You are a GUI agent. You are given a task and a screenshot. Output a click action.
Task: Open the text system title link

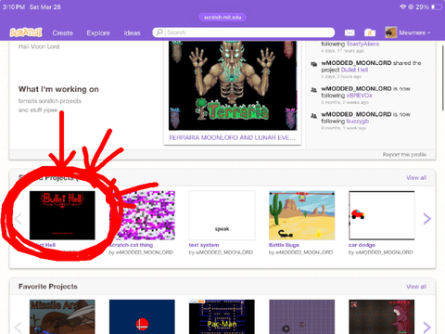point(204,245)
